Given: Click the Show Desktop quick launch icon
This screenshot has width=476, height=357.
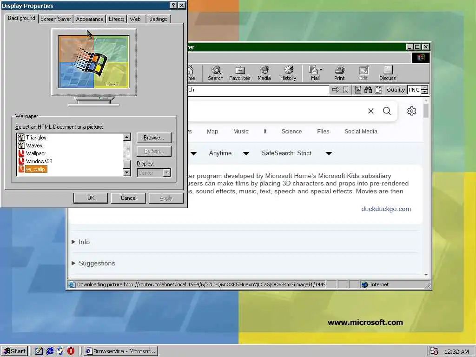Looking at the screenshot, I should [x=39, y=351].
